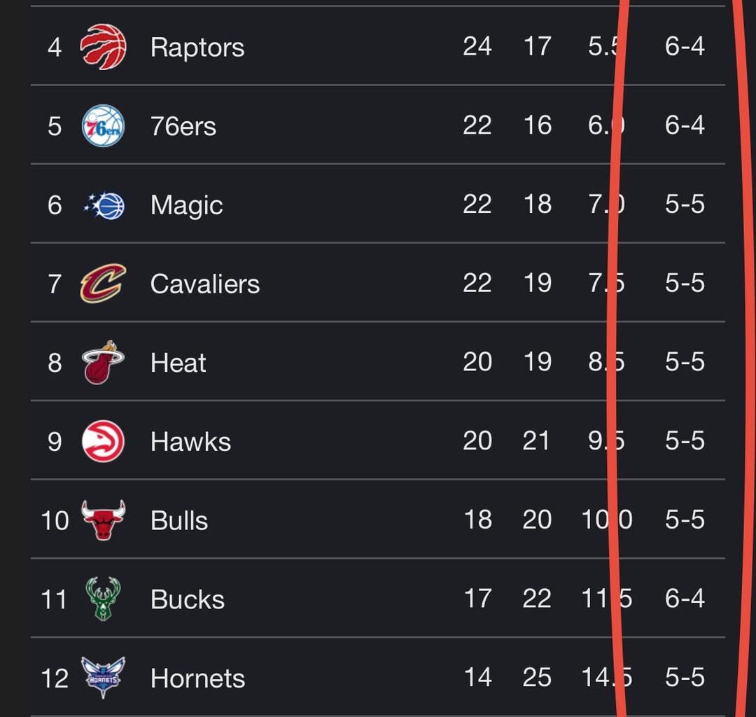Click the Bulls team logo
Screen dimensions: 756x717
click(104, 520)
